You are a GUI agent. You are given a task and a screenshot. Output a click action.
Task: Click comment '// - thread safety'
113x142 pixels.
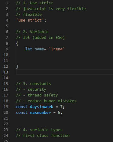(x=37, y=95)
